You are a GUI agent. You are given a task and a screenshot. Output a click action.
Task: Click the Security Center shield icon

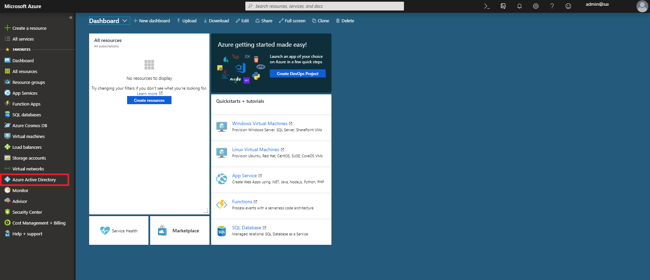click(x=7, y=212)
